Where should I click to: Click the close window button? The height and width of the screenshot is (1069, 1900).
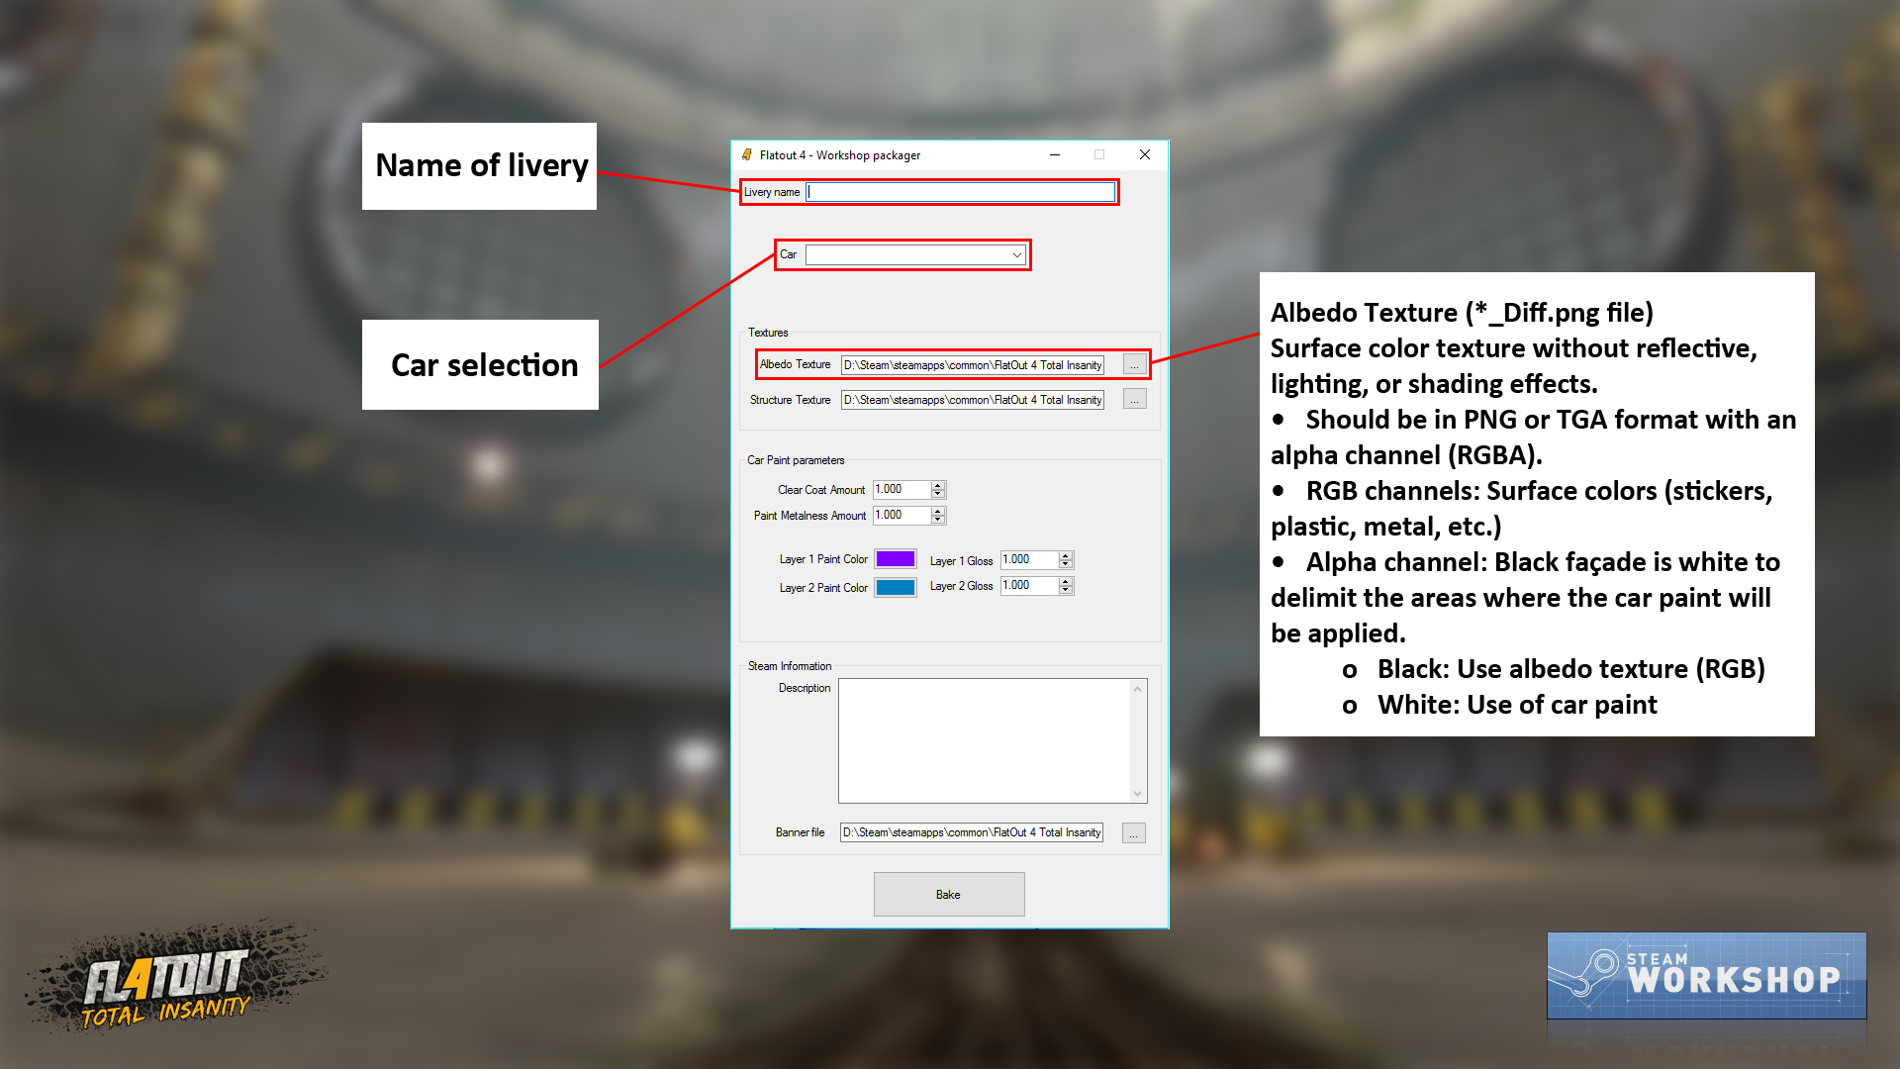[1144, 152]
